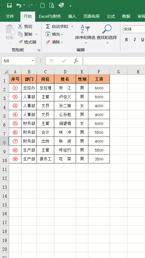Viewport: 145px width, 258px height.
Task: Switch to the 插入 ribbon tab
Action: click(x=72, y=16)
